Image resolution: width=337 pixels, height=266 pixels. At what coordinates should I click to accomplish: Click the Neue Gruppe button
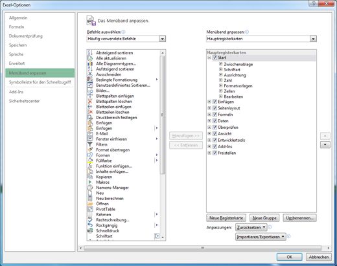[264, 218]
